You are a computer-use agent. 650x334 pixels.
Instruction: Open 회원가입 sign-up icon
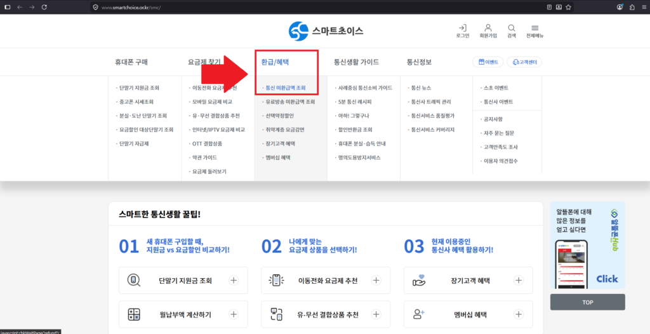488,28
